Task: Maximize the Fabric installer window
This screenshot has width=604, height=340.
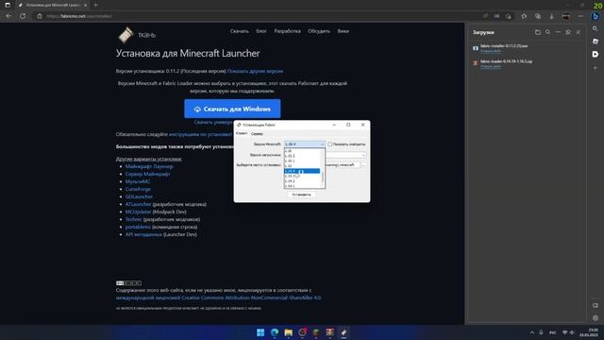Action: 348,125
